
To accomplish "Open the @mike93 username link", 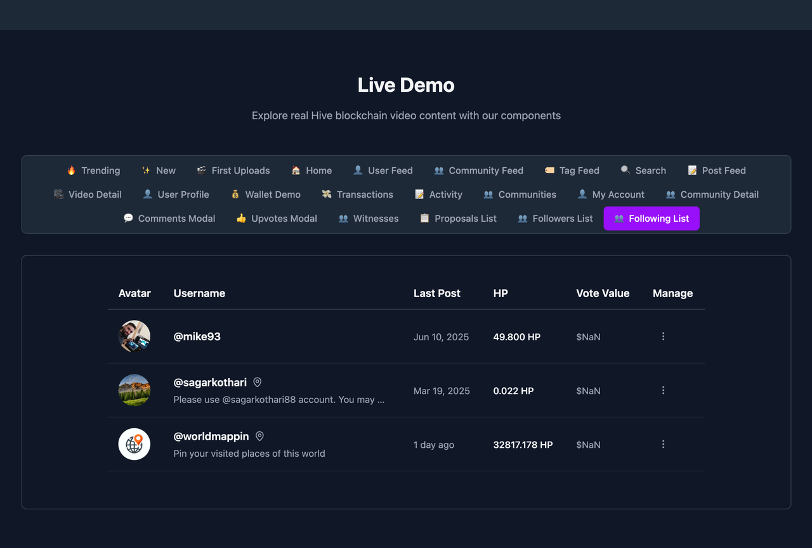I will tap(197, 336).
